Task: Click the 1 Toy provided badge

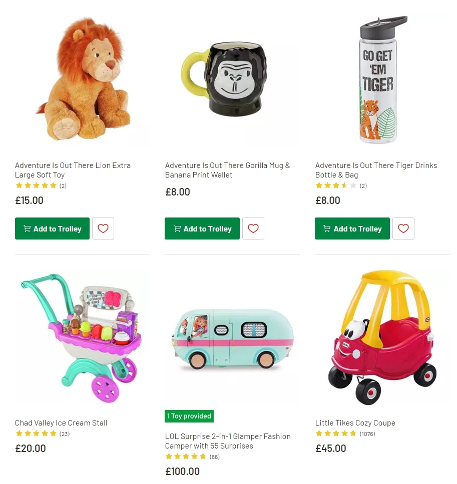Action: [189, 416]
